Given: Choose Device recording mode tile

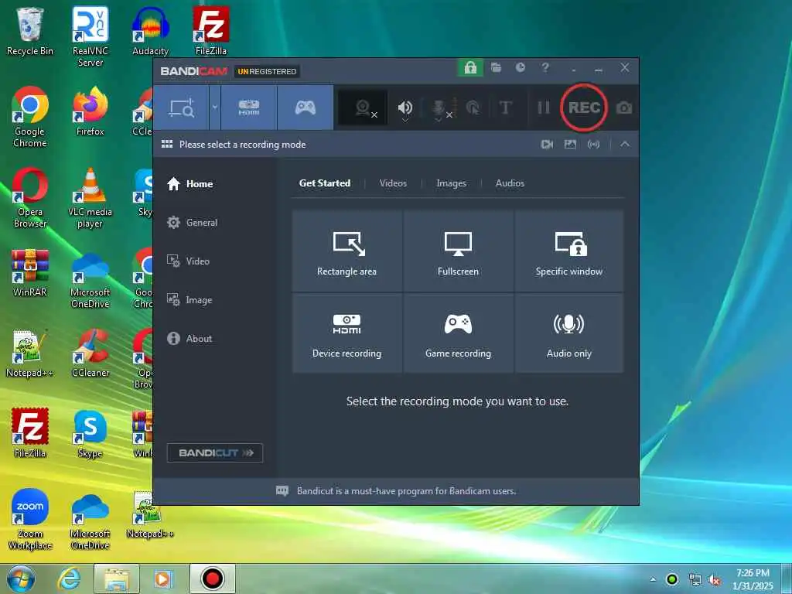Looking at the screenshot, I should pos(347,333).
